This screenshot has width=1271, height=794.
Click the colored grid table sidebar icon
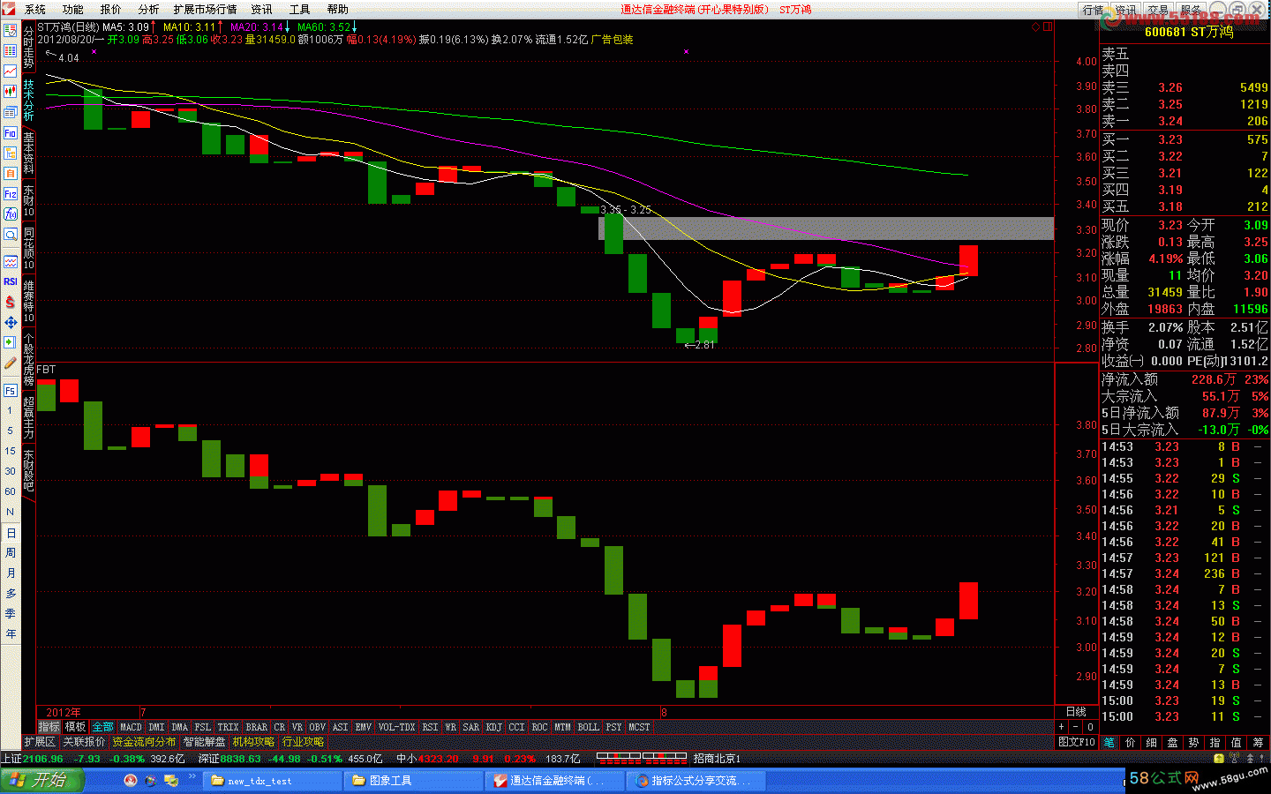(11, 50)
